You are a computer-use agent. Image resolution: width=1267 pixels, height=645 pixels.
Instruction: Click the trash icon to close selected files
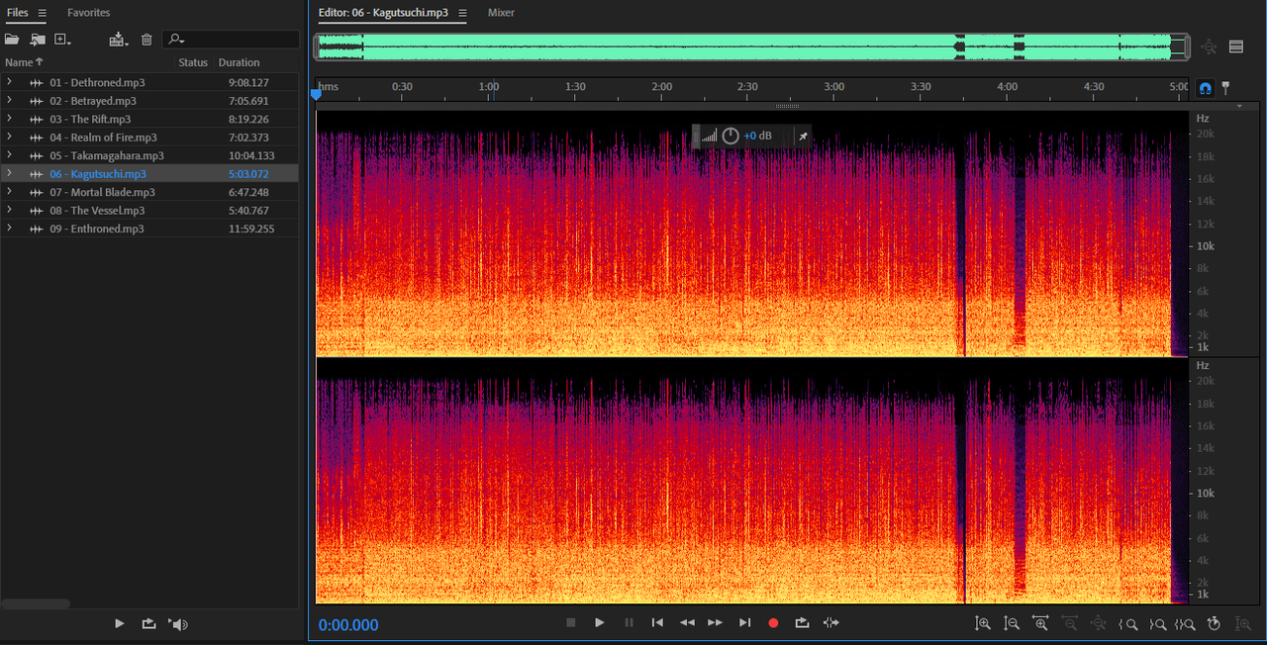click(x=146, y=40)
